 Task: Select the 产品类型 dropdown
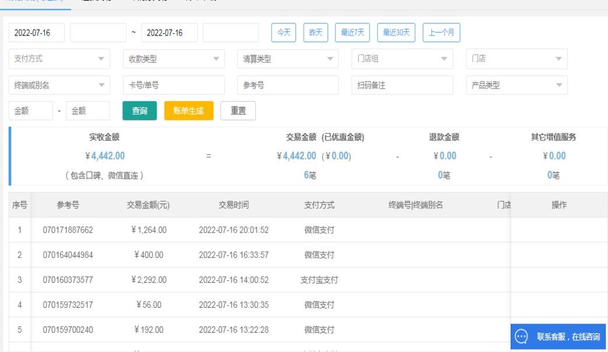tap(516, 85)
